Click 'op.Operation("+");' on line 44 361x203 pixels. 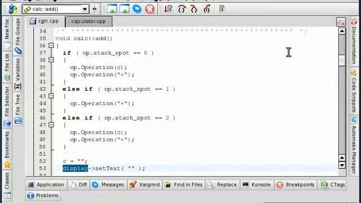[x=102, y=104]
